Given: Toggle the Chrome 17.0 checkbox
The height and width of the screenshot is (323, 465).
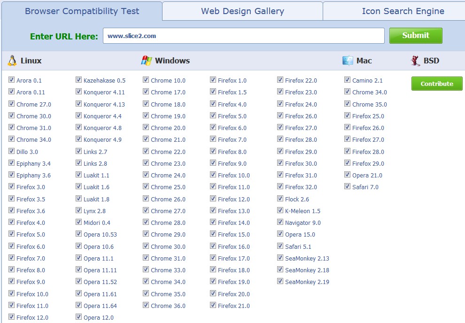Looking at the screenshot, I should point(146,92).
